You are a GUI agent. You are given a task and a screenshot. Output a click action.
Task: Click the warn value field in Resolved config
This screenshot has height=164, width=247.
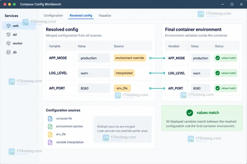[x=94, y=73]
